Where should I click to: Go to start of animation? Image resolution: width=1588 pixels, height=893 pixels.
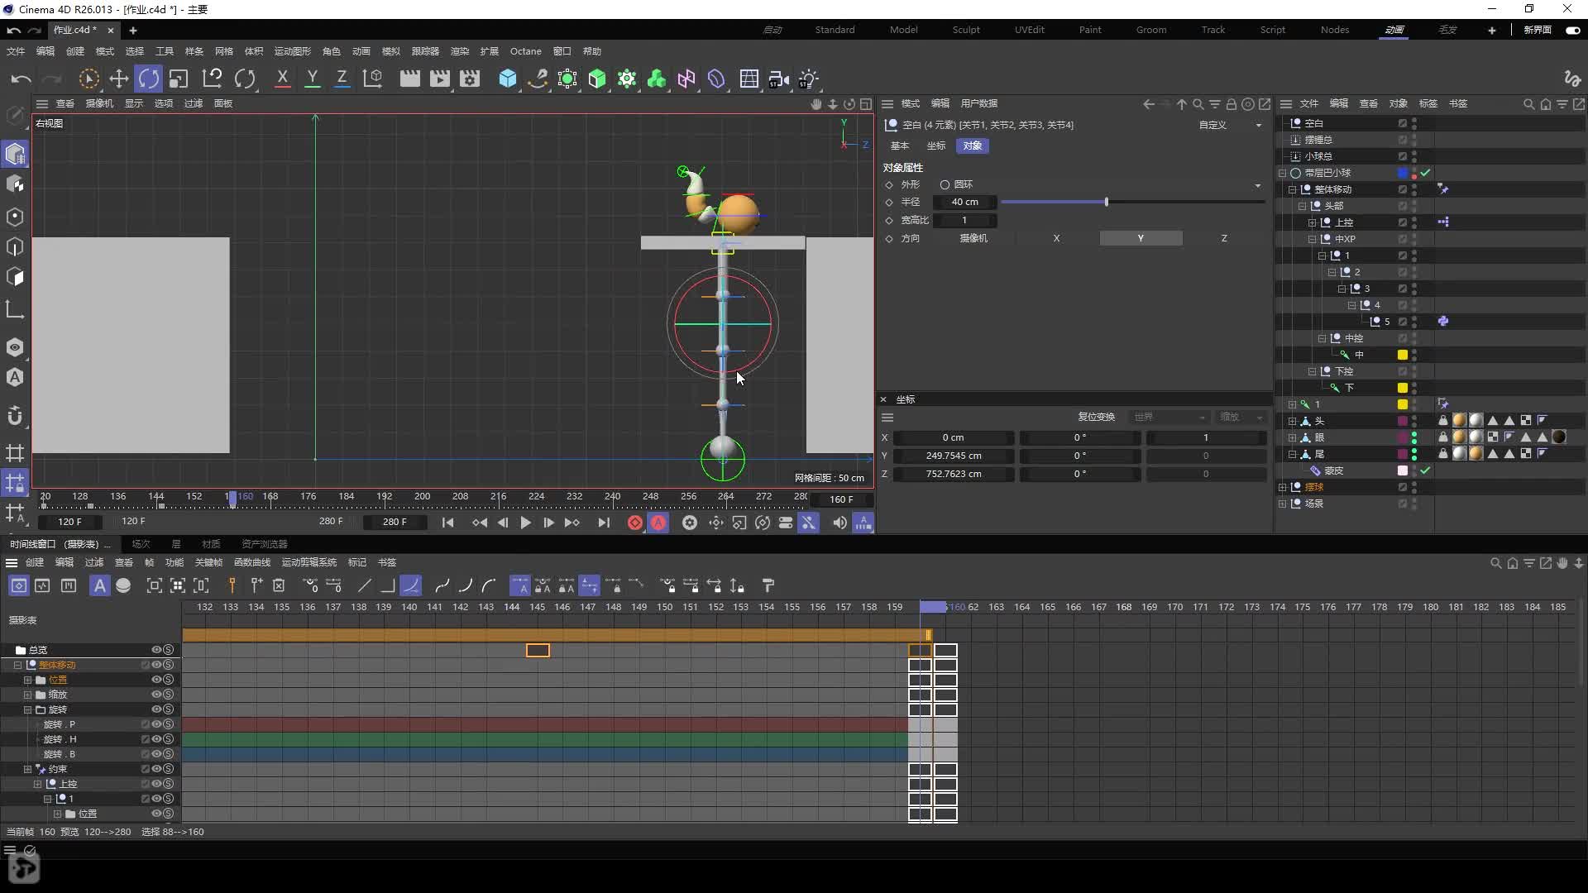(x=447, y=523)
